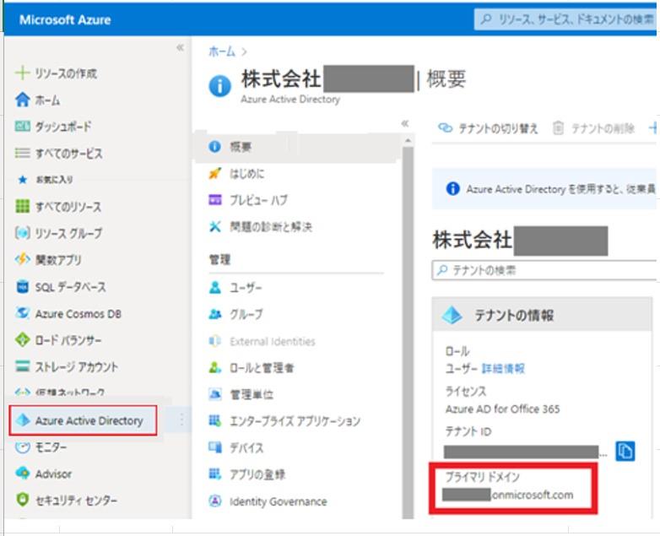This screenshot has width=660, height=536.
Task: Click the ホーム breadcrumb link
Action: coord(222,51)
